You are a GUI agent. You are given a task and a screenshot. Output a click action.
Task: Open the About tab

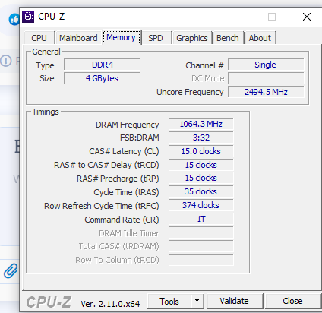pyautogui.click(x=260, y=38)
